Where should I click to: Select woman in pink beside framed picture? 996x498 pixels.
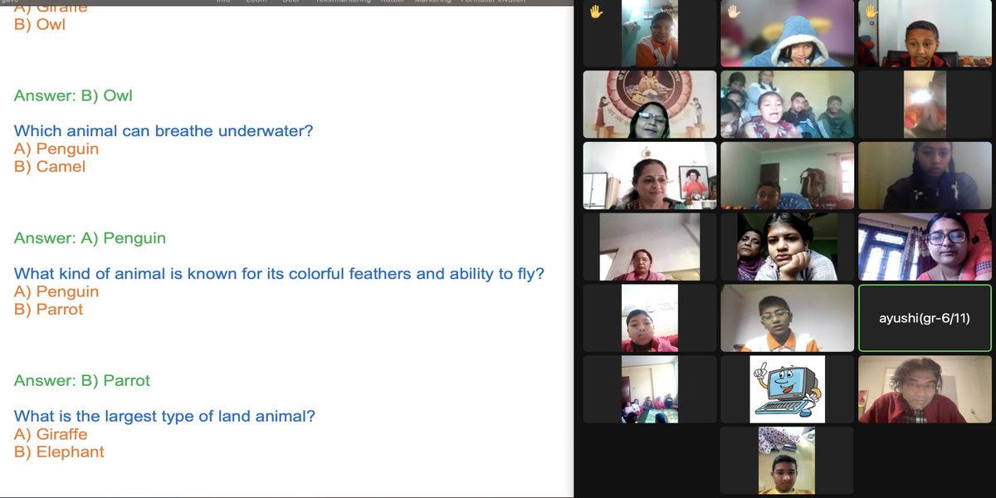pos(650,175)
